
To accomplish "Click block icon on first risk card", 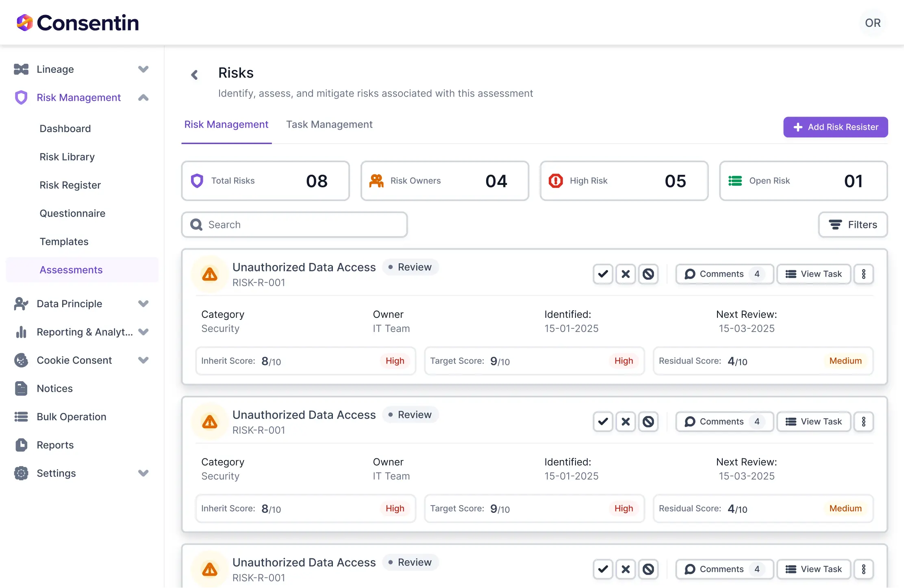I will (648, 274).
